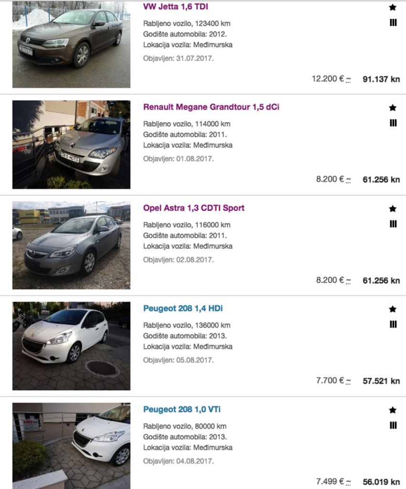Click compare bars icon for Peugeot 208 HDi
Screen dimensions: 406x489
(x=393, y=324)
